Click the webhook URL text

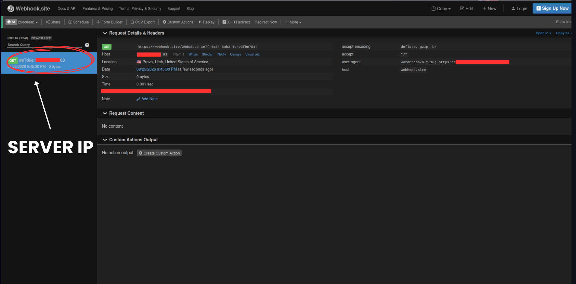[198, 47]
